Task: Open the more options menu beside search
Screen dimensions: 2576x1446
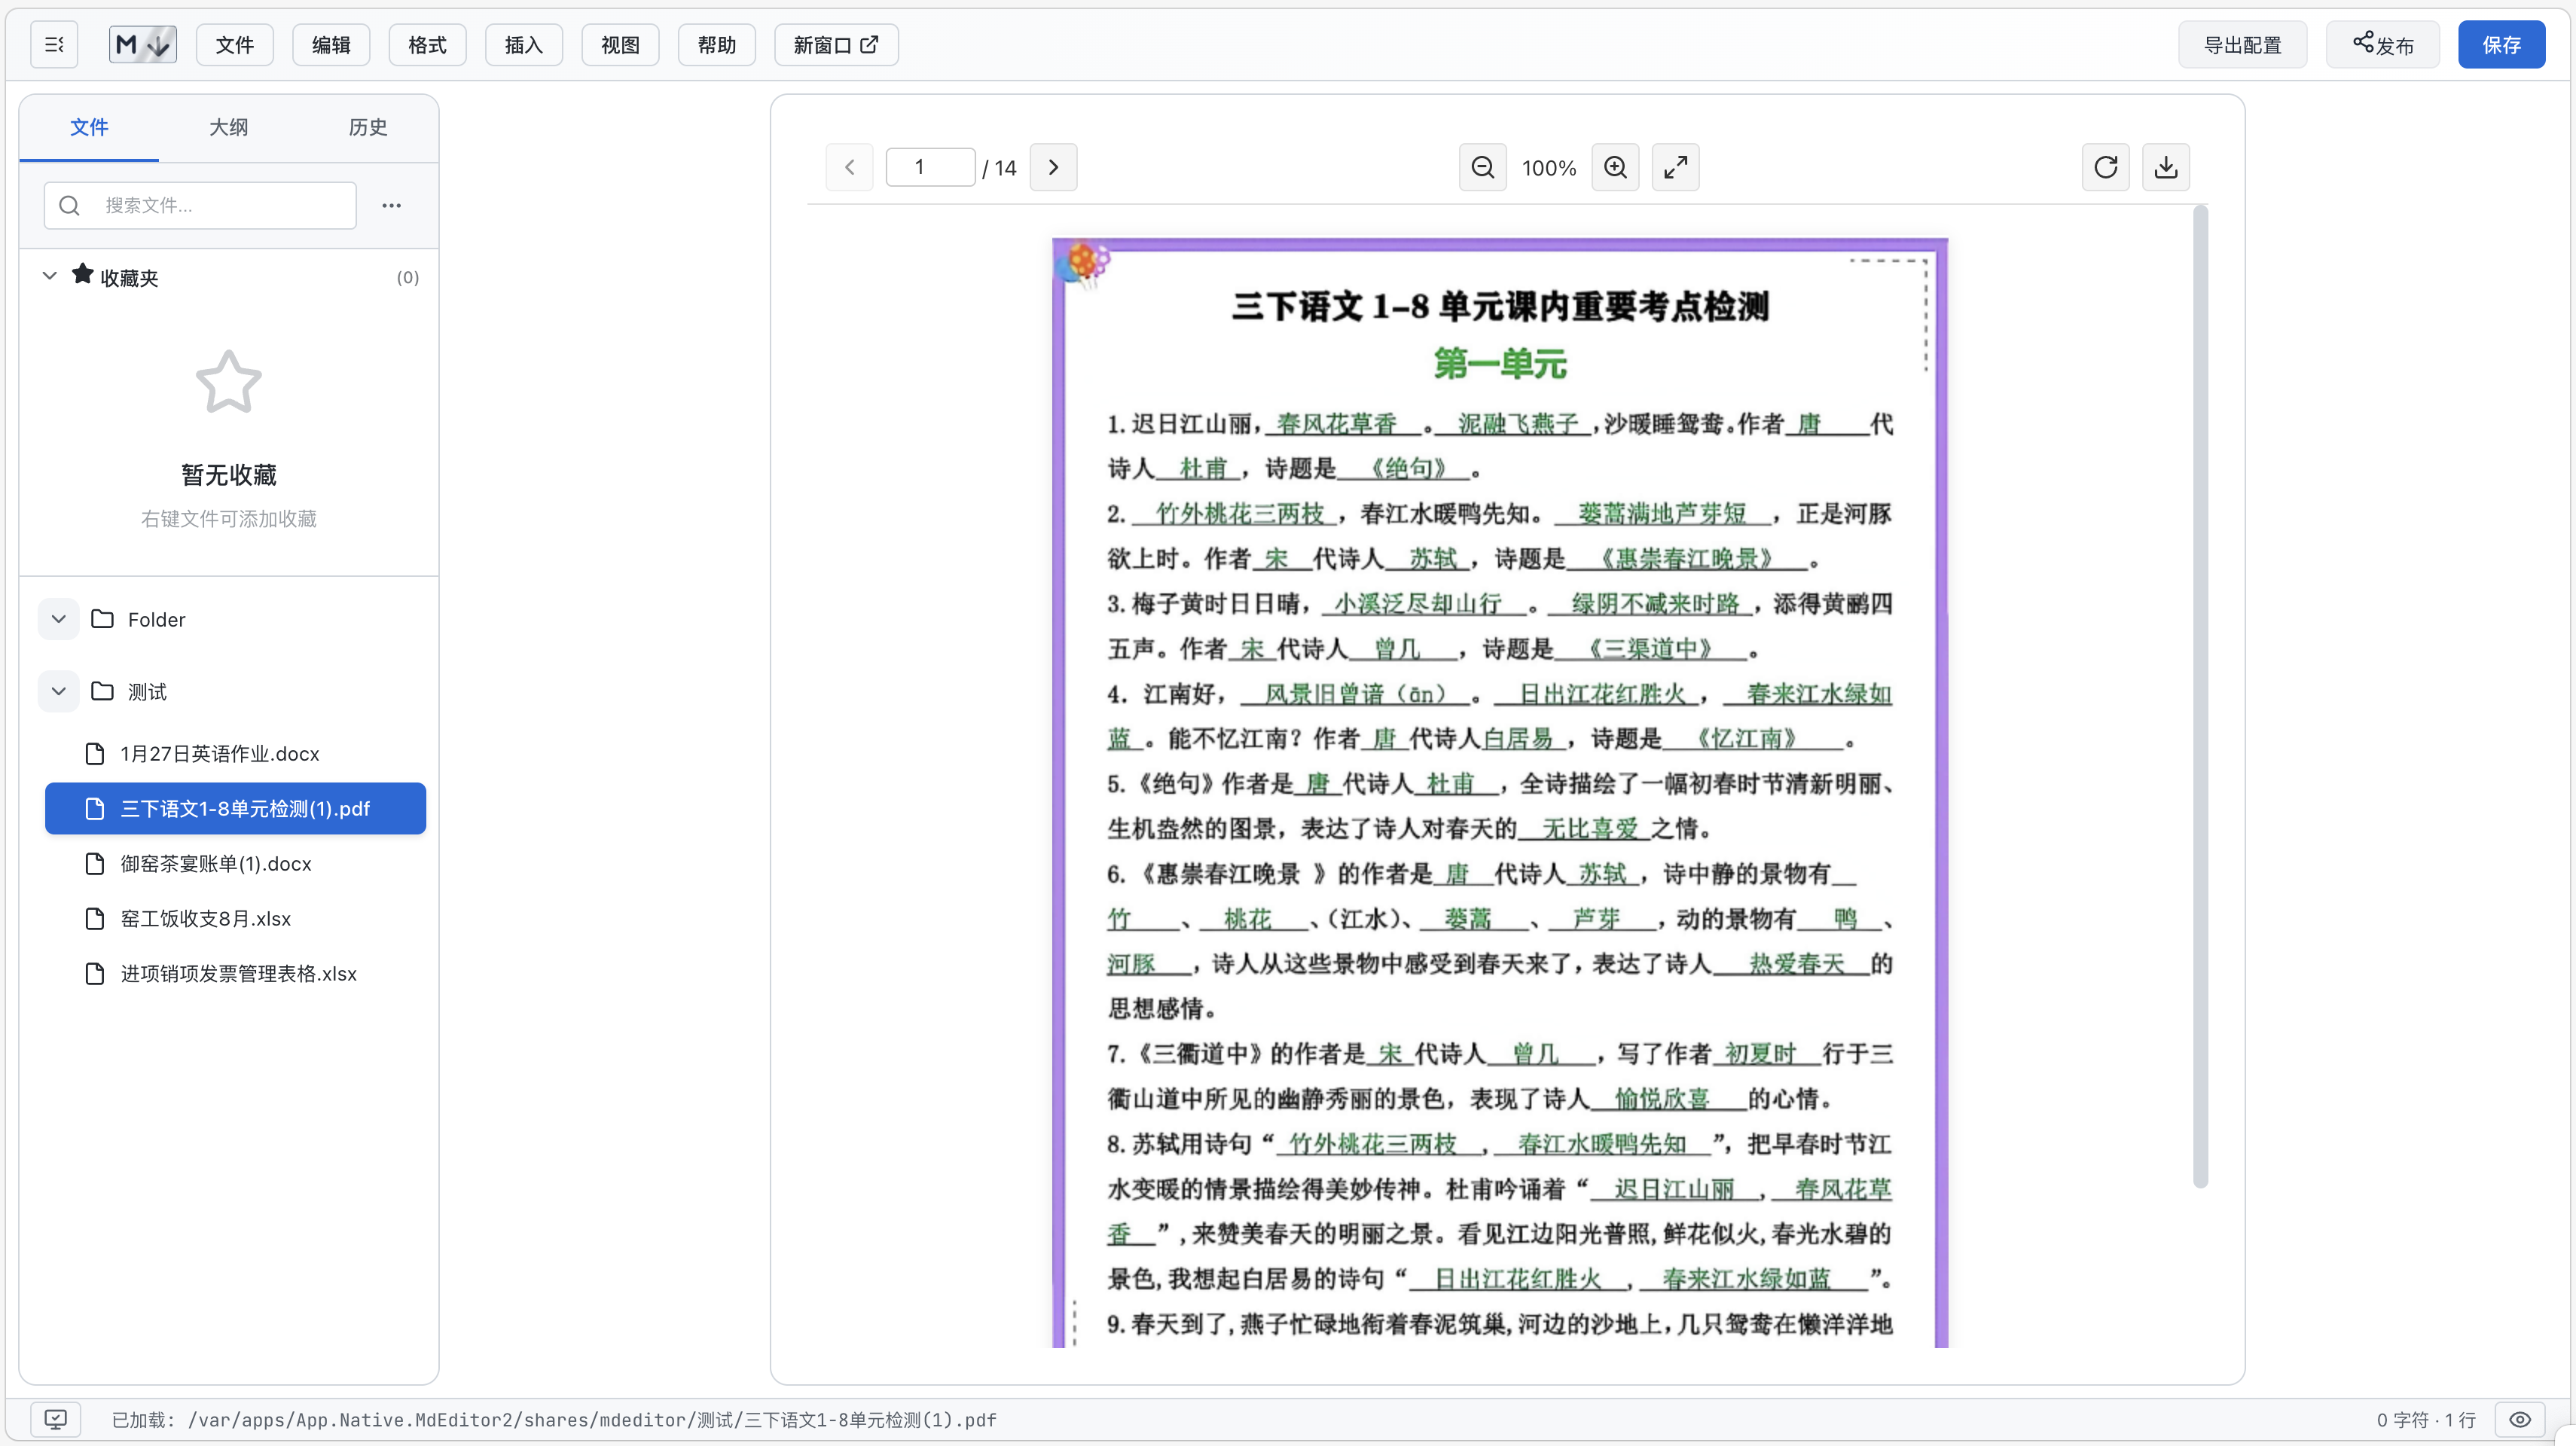Action: click(391, 205)
